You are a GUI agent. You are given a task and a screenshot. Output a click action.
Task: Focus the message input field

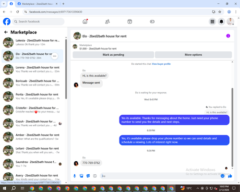(160, 176)
